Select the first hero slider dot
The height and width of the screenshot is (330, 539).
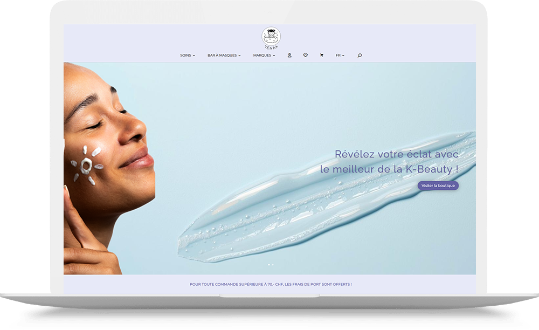tap(269, 265)
